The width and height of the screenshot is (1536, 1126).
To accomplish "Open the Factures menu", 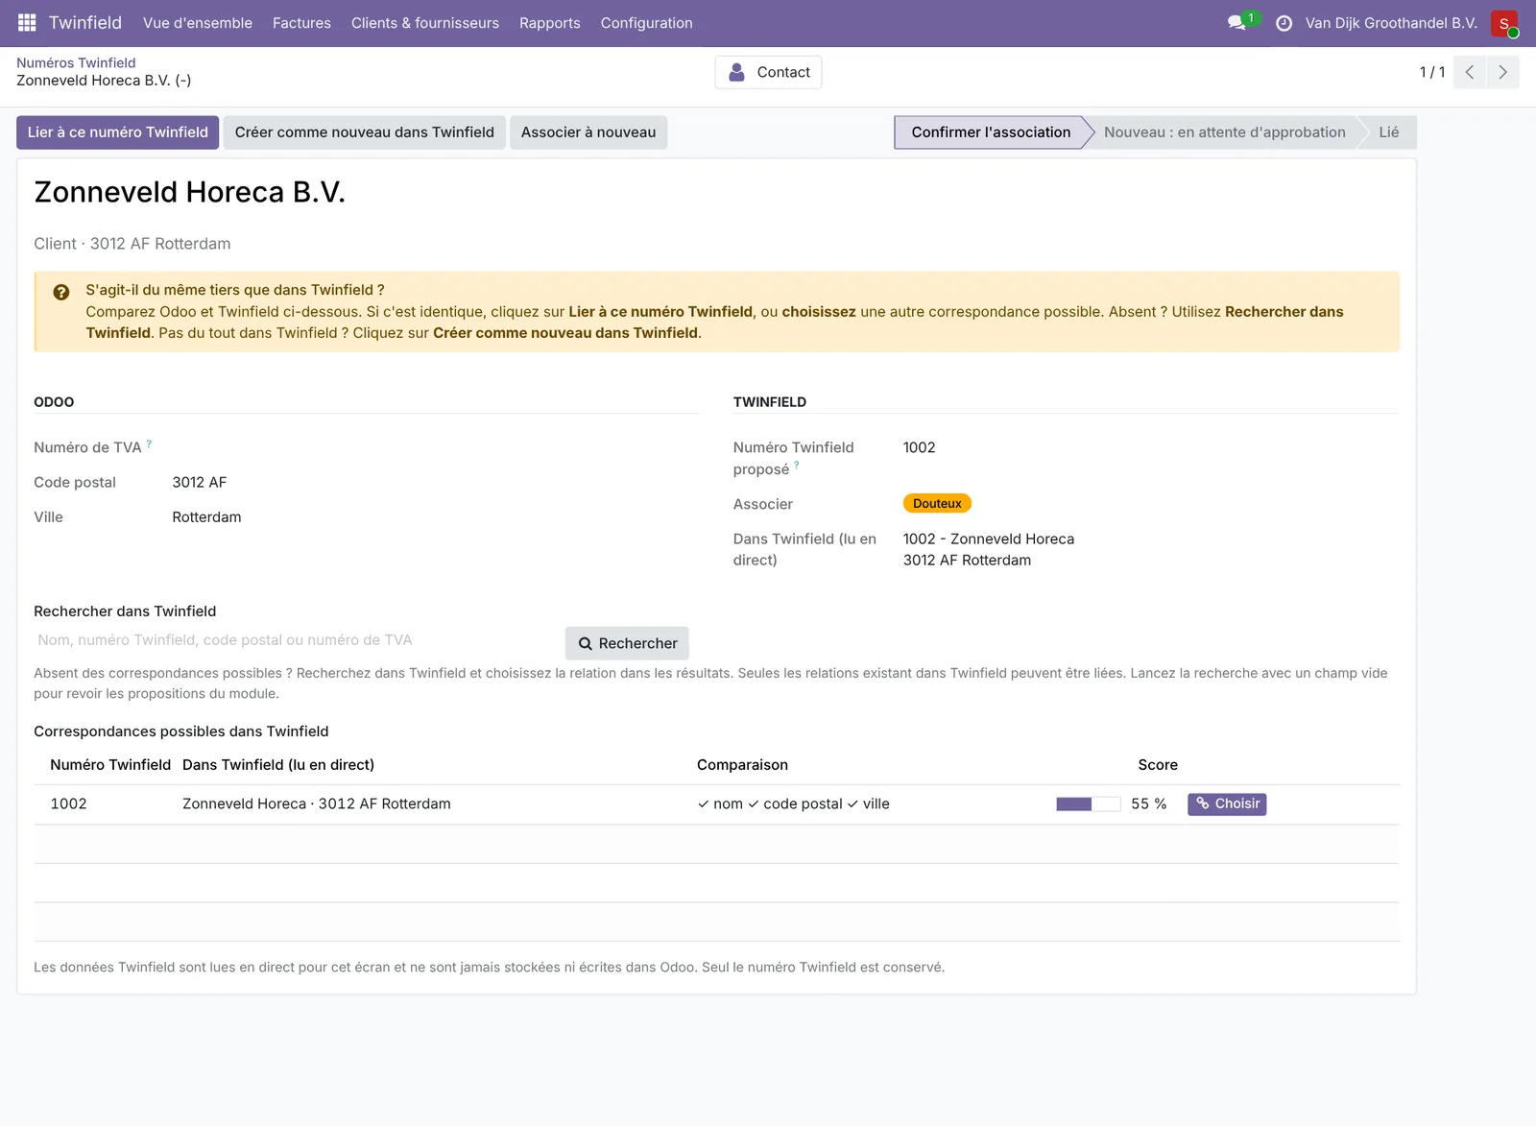I will [301, 23].
